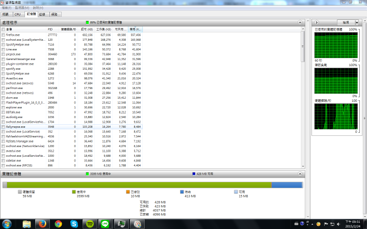Click the orange ball tray icon
This screenshot has height=229, width=367.
(318, 224)
